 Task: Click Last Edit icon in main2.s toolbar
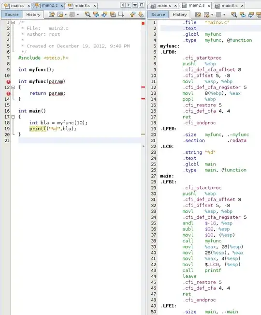click(x=198, y=15)
